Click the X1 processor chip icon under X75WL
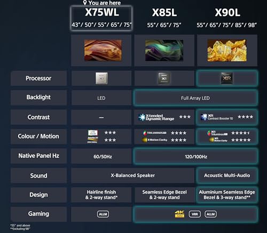Screen dimensions: 267x233 point(101,78)
